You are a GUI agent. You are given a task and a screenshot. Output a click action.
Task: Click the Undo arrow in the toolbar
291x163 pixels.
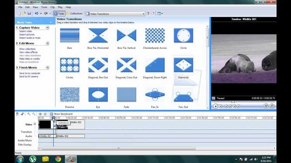[x=36, y=14]
